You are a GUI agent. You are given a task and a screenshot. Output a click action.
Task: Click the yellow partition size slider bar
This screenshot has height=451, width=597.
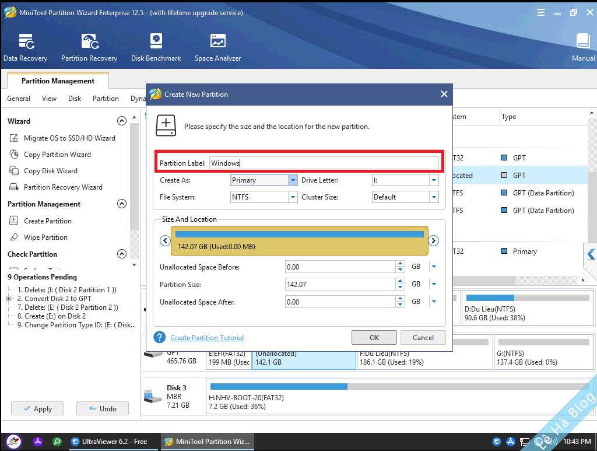(x=300, y=241)
